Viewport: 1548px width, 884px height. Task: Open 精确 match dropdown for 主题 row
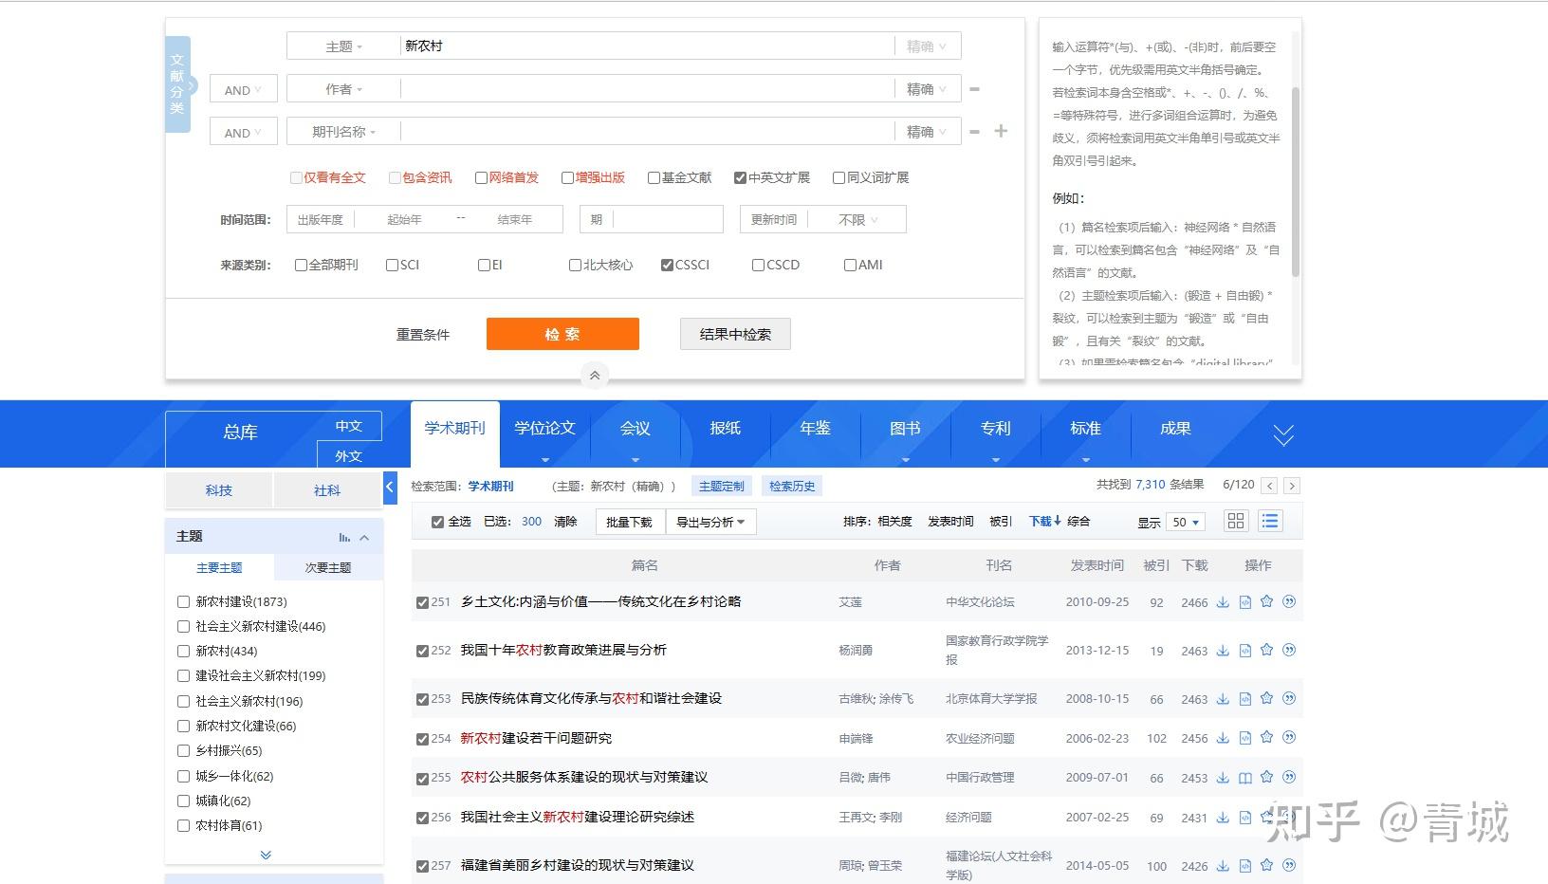(x=927, y=46)
